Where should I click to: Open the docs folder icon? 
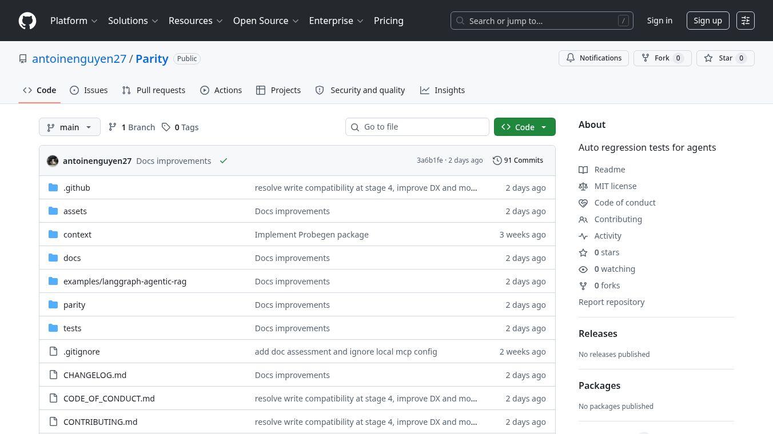(x=54, y=258)
